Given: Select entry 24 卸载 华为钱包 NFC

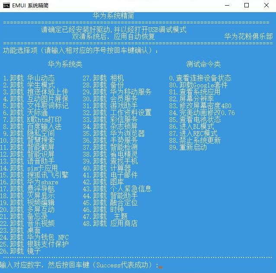Looking at the screenshot, I should tap(35, 238).
